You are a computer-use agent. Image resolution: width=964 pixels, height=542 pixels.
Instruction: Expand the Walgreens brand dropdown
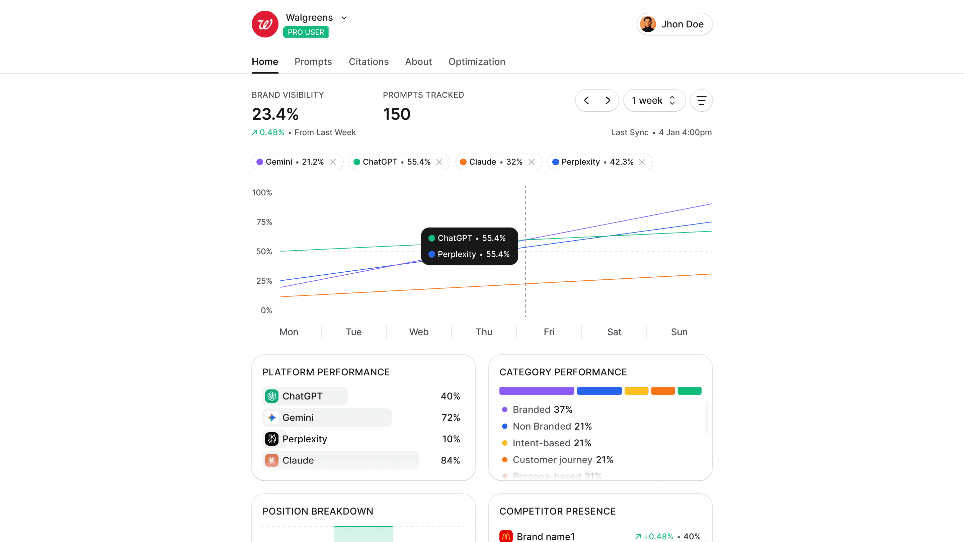[344, 18]
